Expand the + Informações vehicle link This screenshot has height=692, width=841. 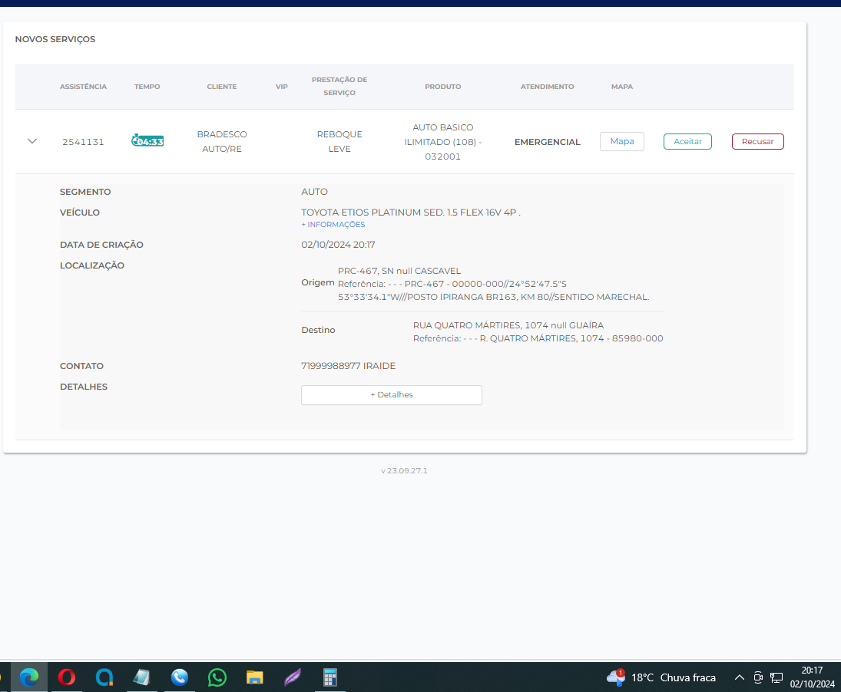tap(333, 225)
